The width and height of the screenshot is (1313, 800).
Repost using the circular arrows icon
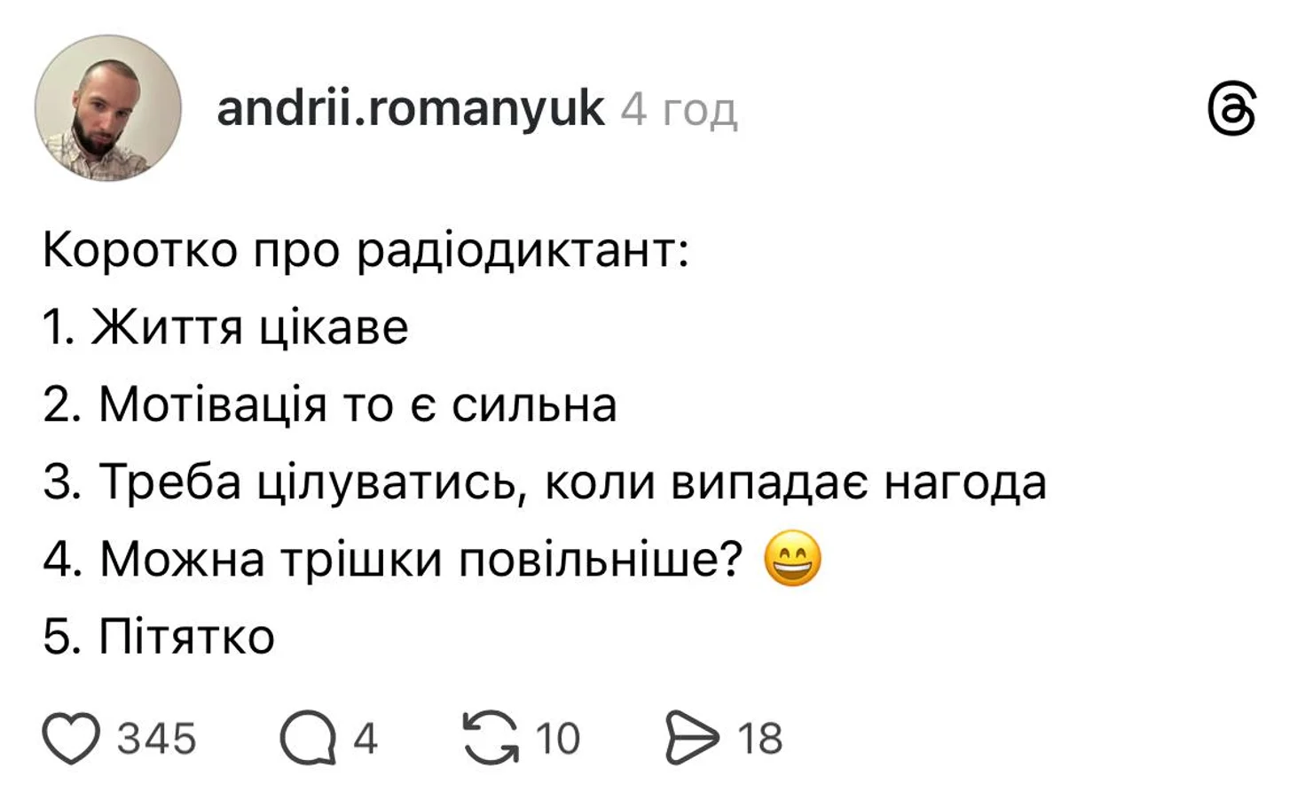click(x=491, y=738)
